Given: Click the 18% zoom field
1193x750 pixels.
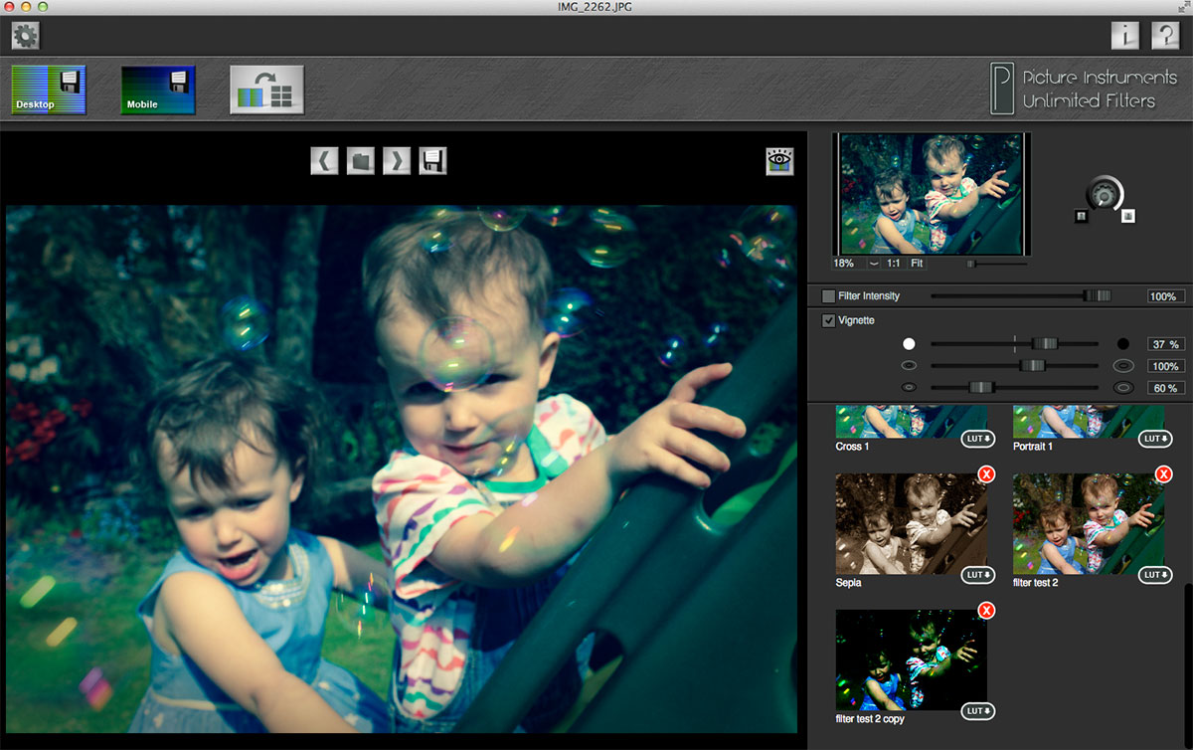Looking at the screenshot, I should coord(848,264).
